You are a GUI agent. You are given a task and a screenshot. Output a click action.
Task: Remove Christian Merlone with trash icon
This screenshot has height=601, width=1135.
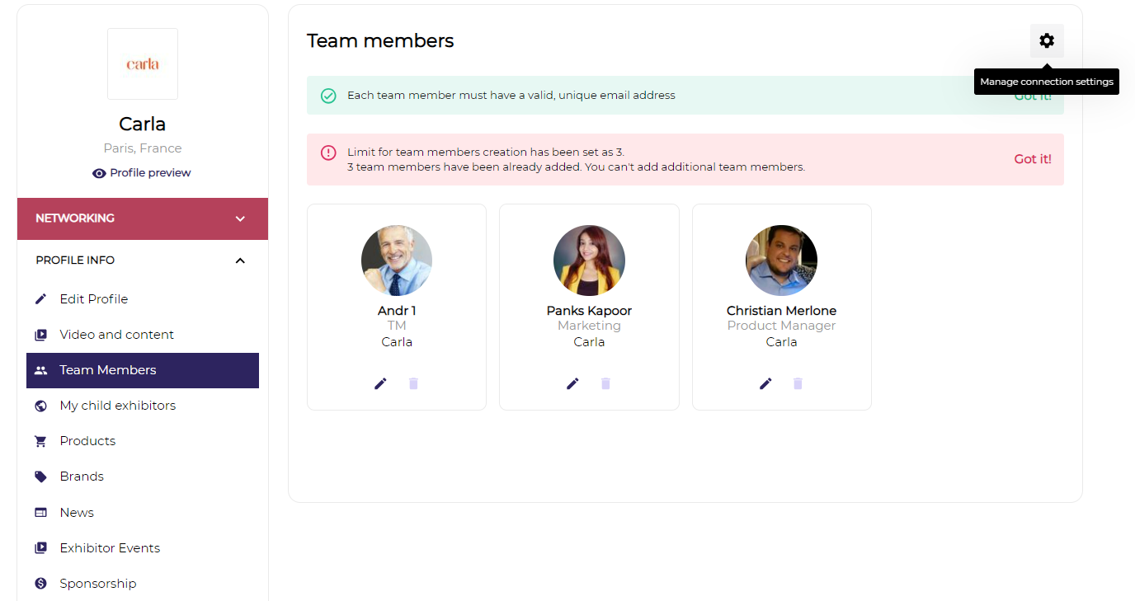(798, 383)
